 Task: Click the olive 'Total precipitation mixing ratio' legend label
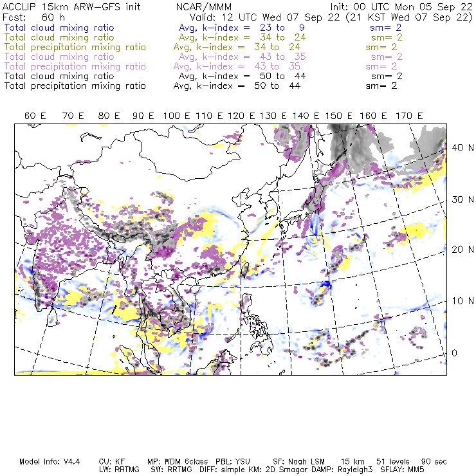click(x=75, y=48)
